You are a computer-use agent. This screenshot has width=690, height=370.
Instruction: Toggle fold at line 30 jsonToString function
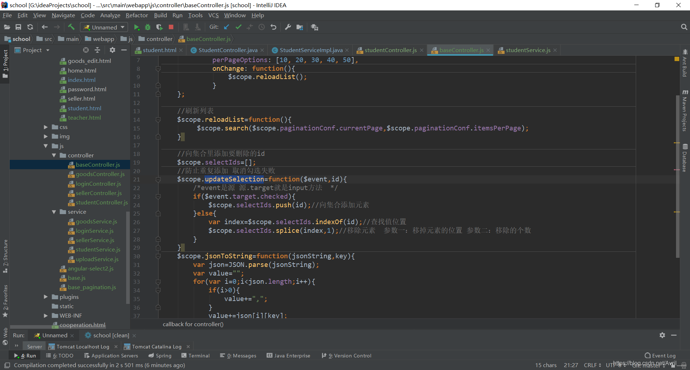click(158, 256)
